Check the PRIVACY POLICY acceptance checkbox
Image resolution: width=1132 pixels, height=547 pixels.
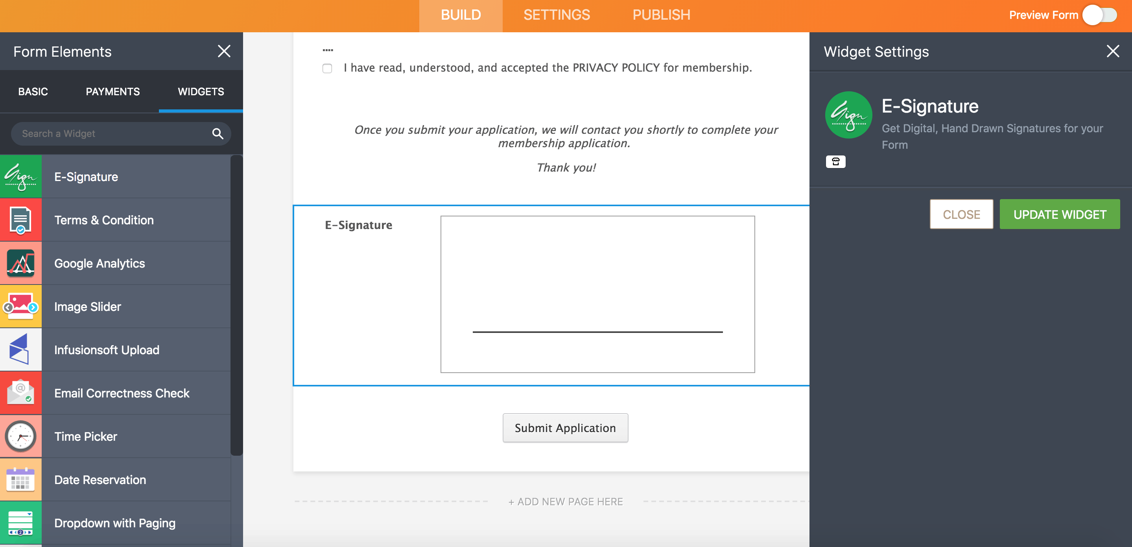coord(327,68)
